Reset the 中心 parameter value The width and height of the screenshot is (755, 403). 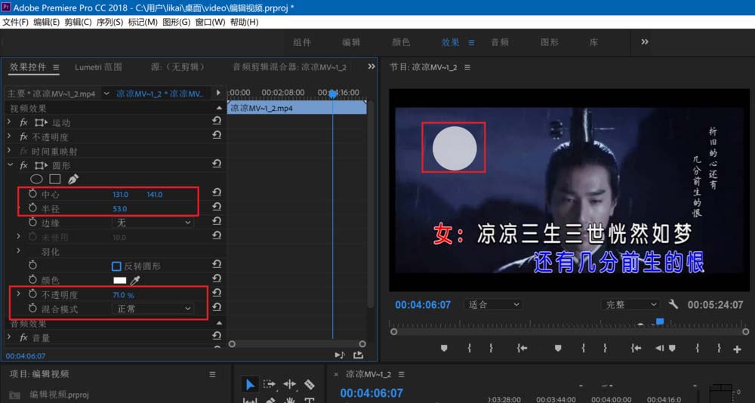pyautogui.click(x=217, y=193)
